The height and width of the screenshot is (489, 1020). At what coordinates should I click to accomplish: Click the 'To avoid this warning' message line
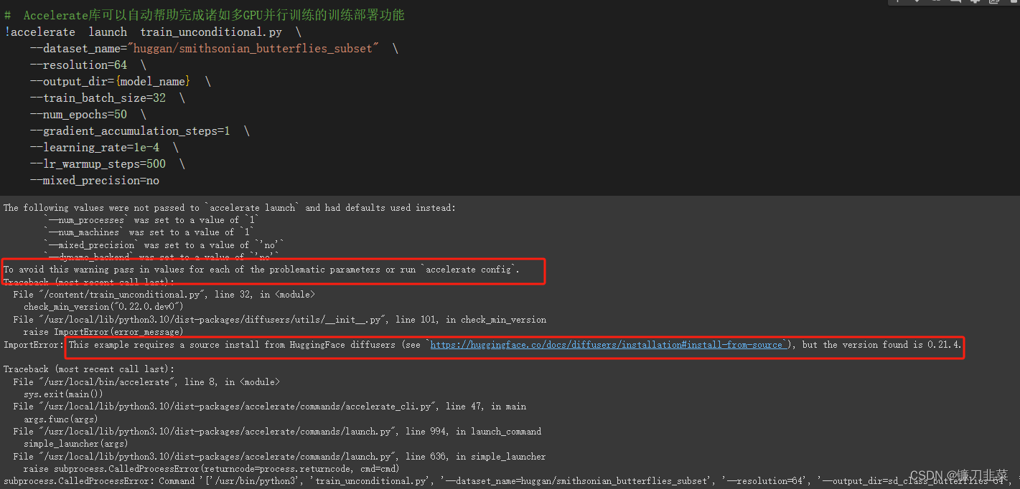(262, 270)
